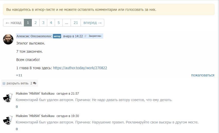The height and width of the screenshot is (133, 219).
Task: Open page 5 of comments
Action: click(x=59, y=23)
